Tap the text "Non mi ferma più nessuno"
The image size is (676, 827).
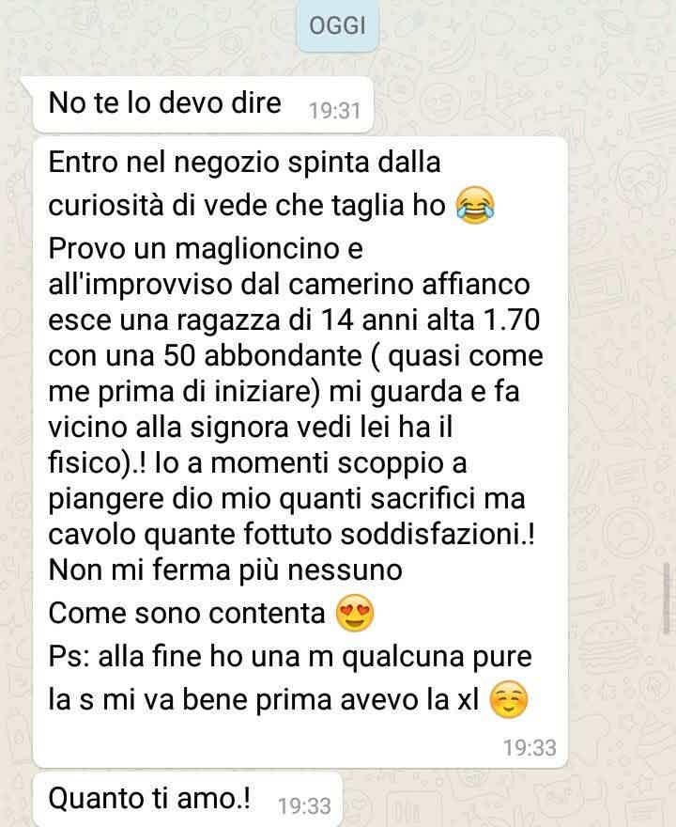tap(225, 570)
